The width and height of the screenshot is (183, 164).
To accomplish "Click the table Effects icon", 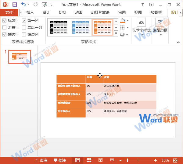I will [x=122, y=35].
